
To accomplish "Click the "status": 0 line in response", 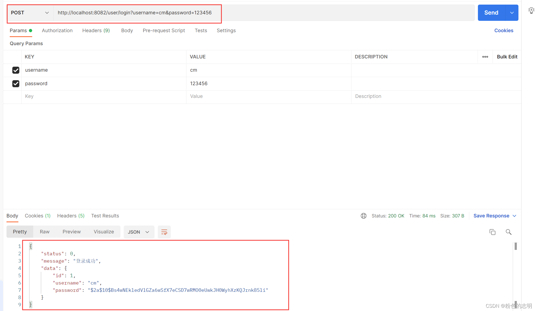I will [58, 254].
